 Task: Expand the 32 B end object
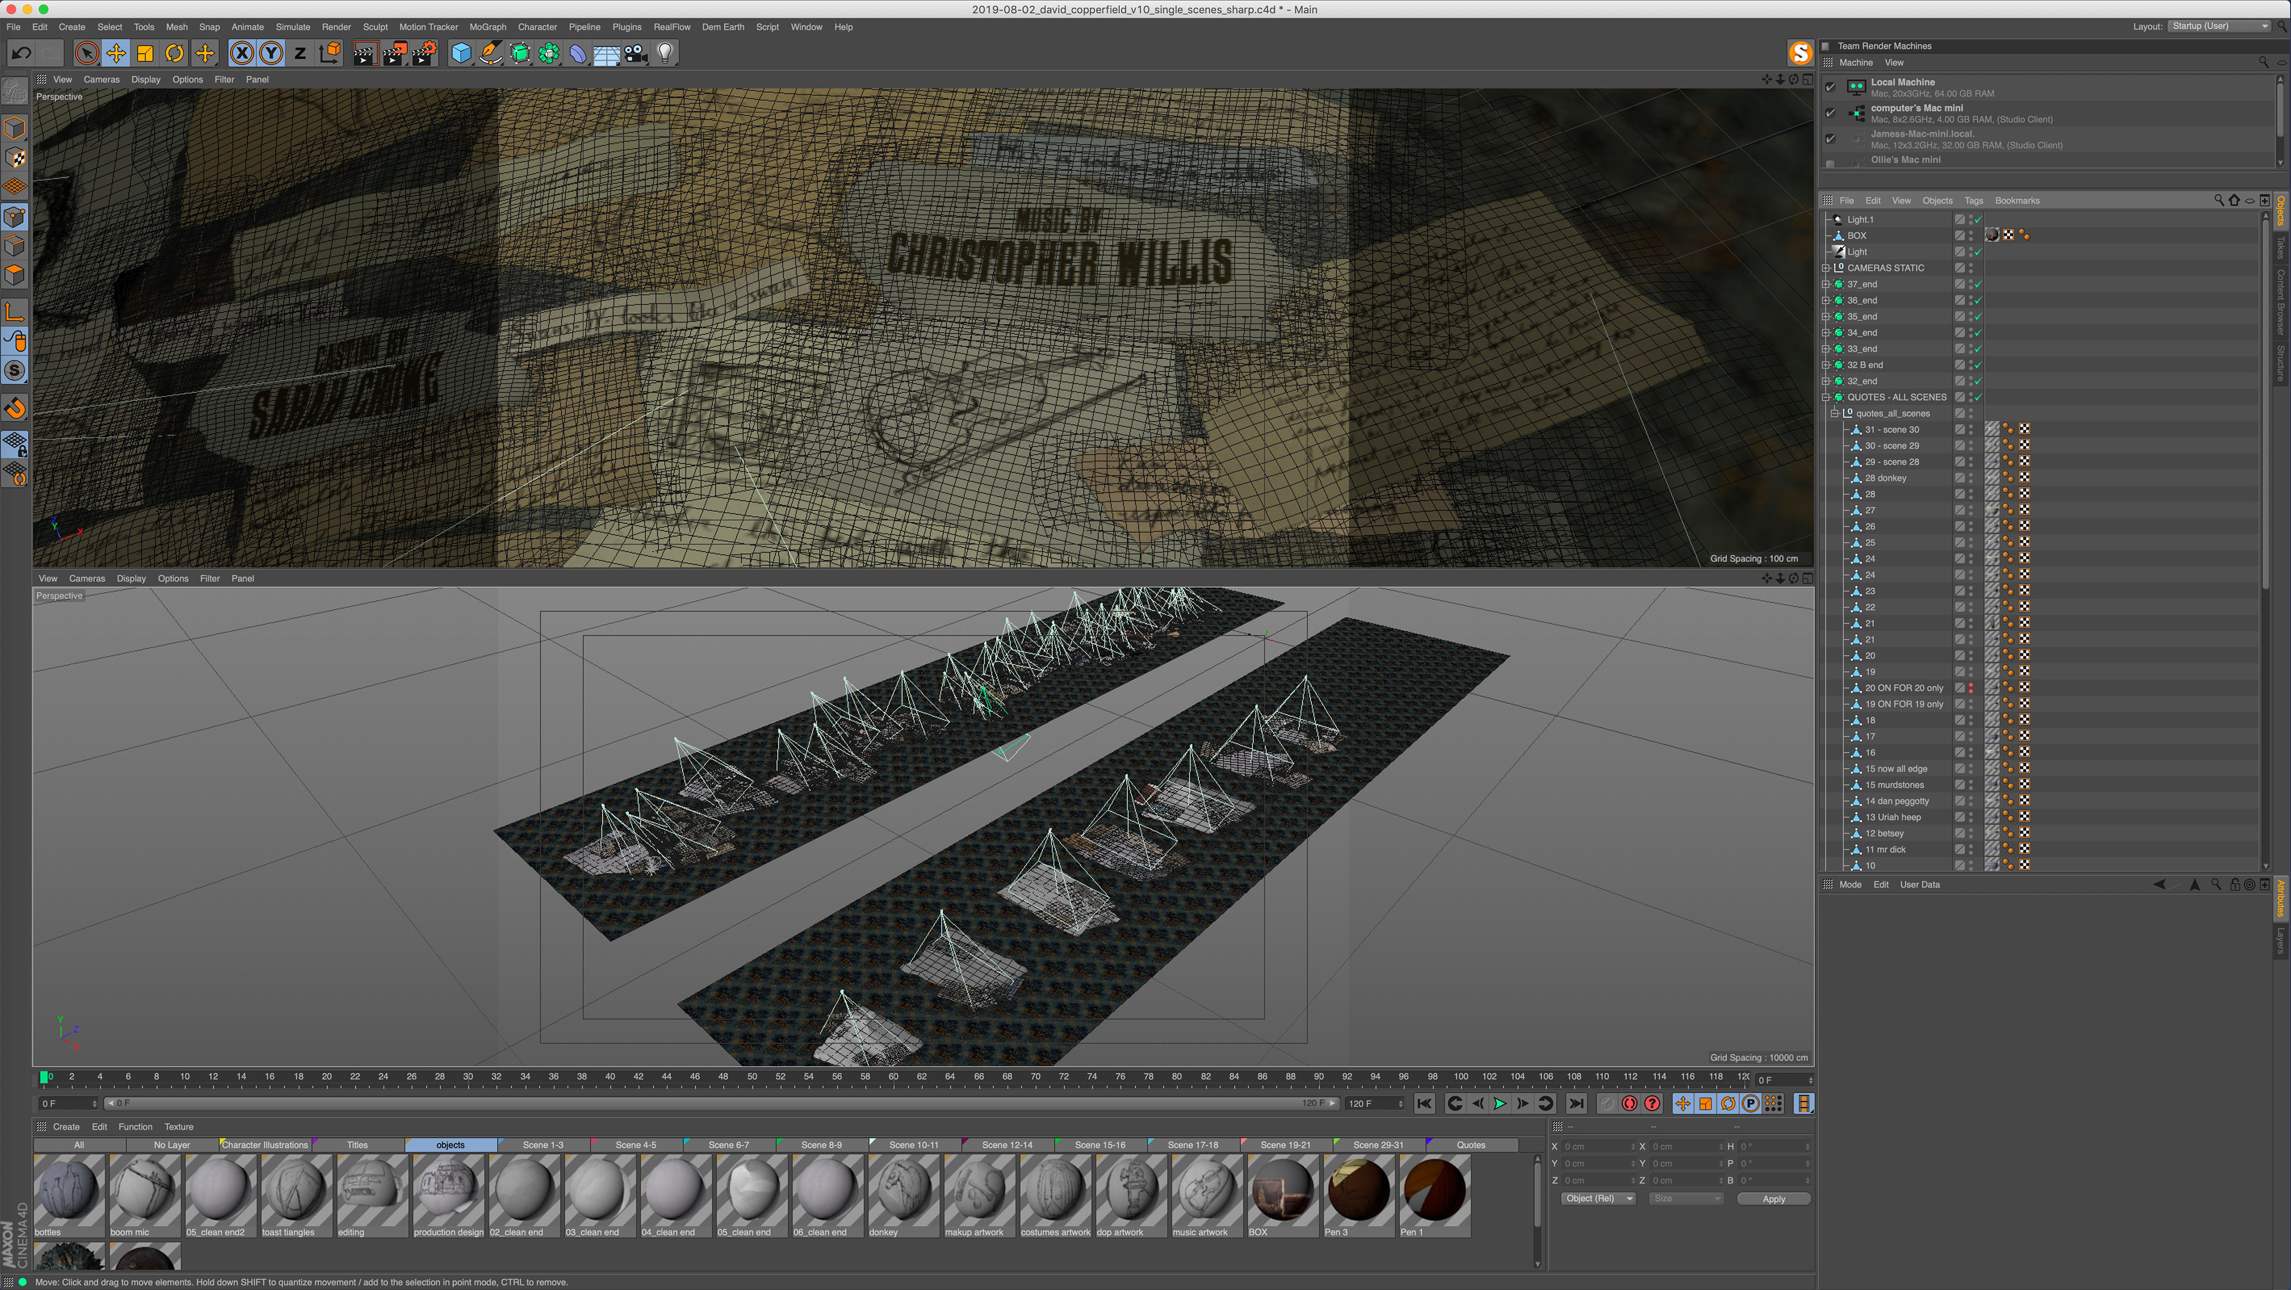click(1826, 365)
